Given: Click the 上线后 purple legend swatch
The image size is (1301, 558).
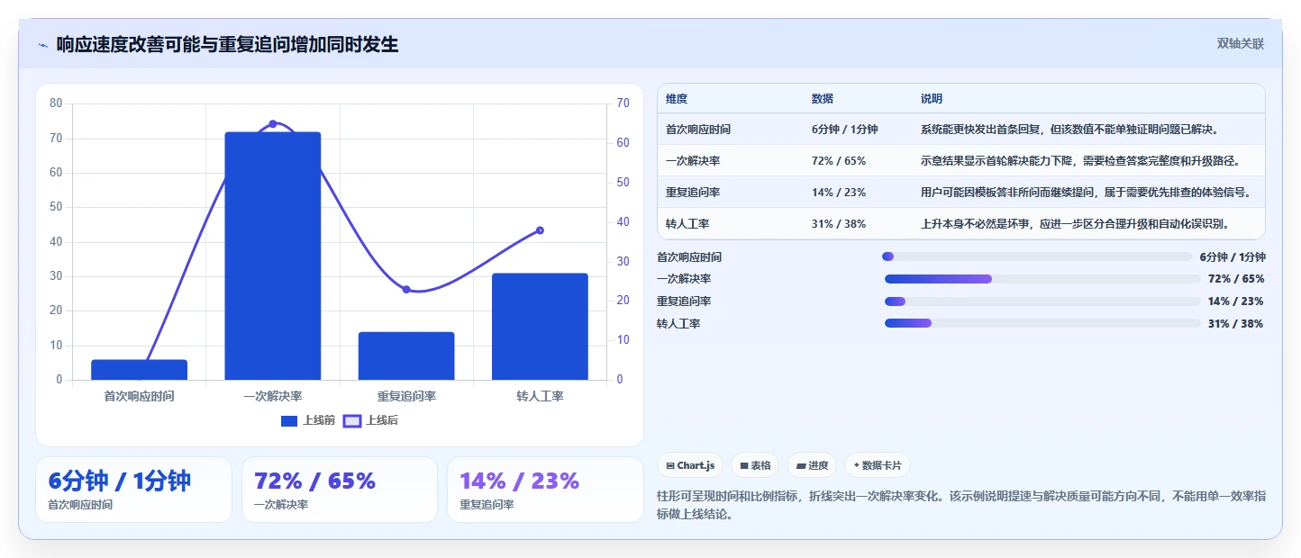Looking at the screenshot, I should (352, 420).
